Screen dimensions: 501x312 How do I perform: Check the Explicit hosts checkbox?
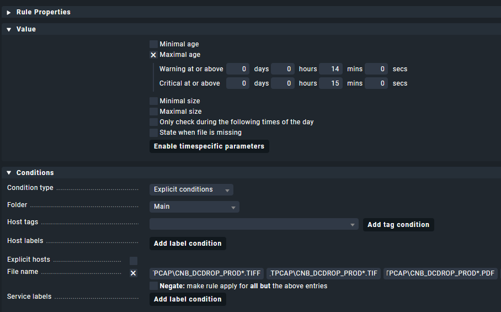pyautogui.click(x=133, y=261)
